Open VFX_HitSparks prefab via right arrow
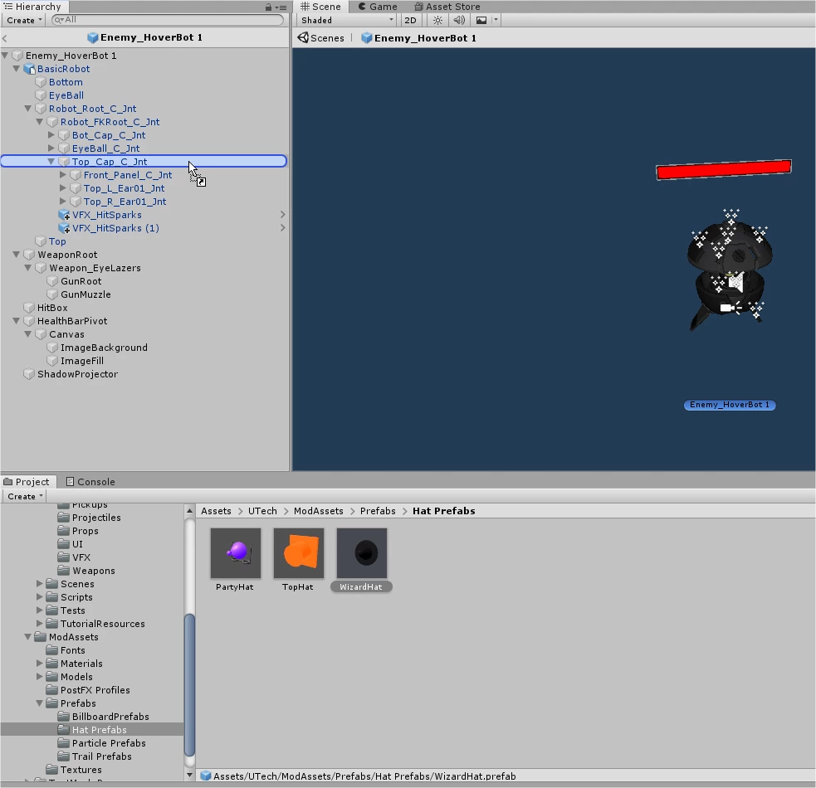This screenshot has width=816, height=788. pos(282,214)
